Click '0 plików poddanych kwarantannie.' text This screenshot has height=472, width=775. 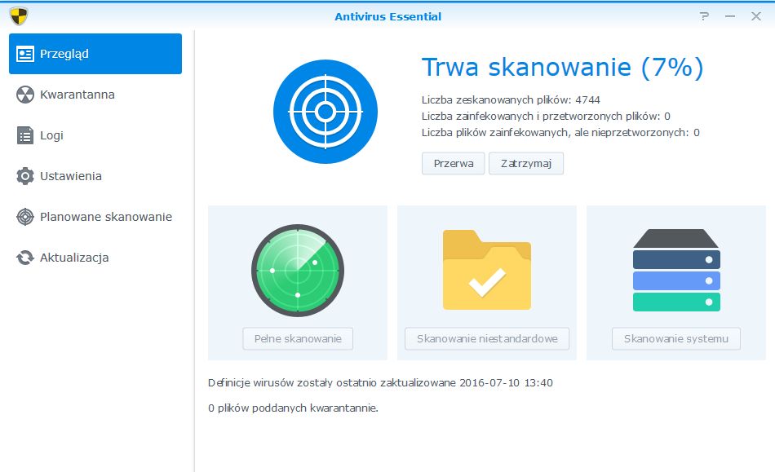pyautogui.click(x=293, y=408)
